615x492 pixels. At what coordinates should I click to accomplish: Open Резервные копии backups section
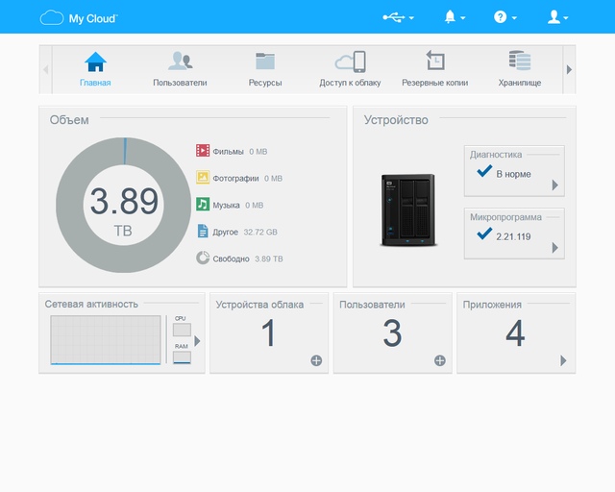pyautogui.click(x=434, y=69)
